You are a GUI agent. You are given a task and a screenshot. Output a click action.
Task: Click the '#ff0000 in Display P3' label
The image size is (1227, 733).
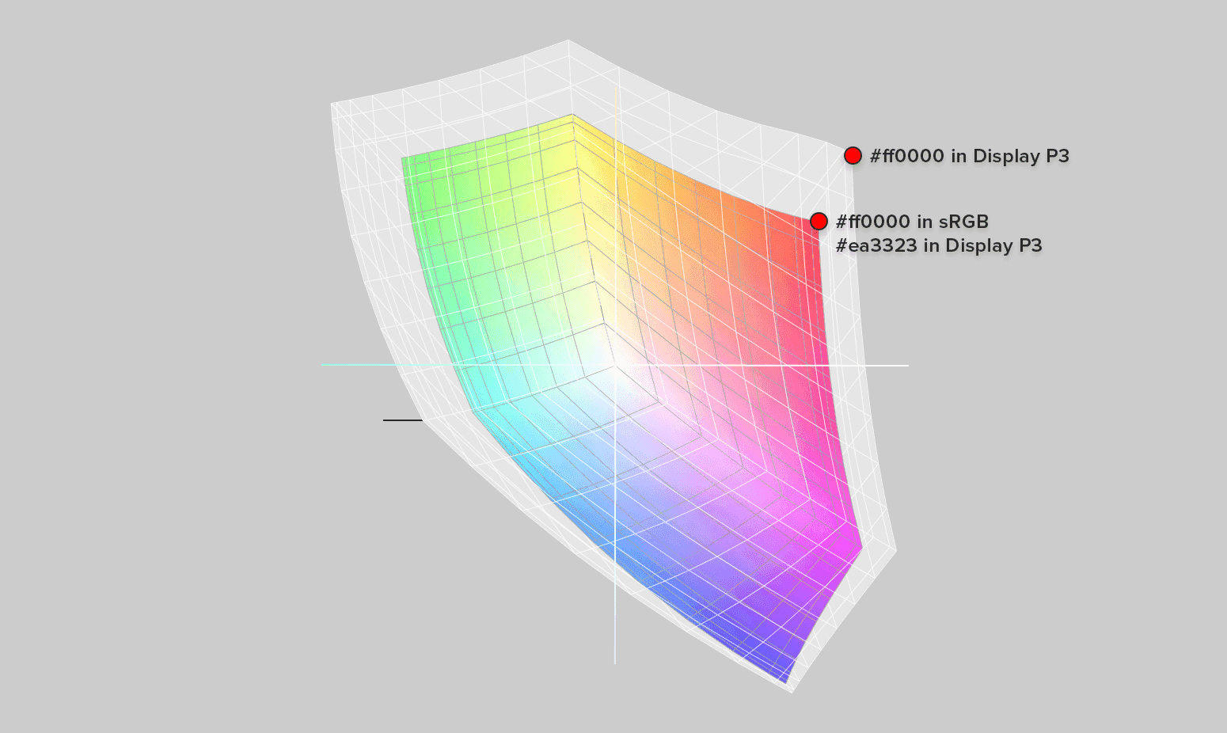point(970,156)
